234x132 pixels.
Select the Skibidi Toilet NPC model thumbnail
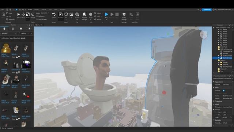[26, 48]
